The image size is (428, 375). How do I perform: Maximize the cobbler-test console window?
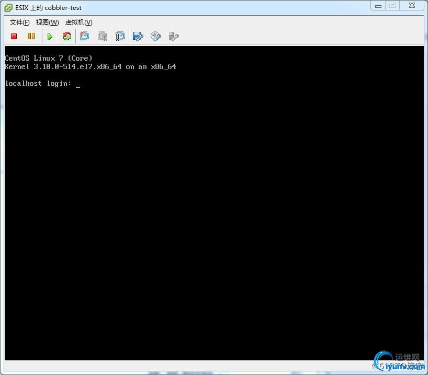(x=392, y=6)
